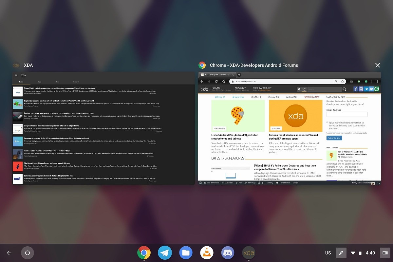This screenshot has height=262, width=393.
Task: Open Chrome from the shelf
Action: point(144,253)
